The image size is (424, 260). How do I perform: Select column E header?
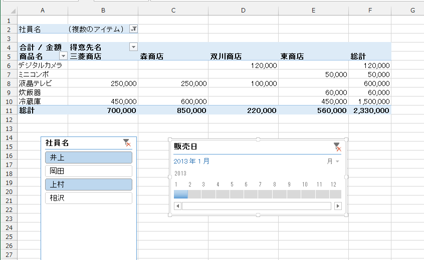point(313,10)
